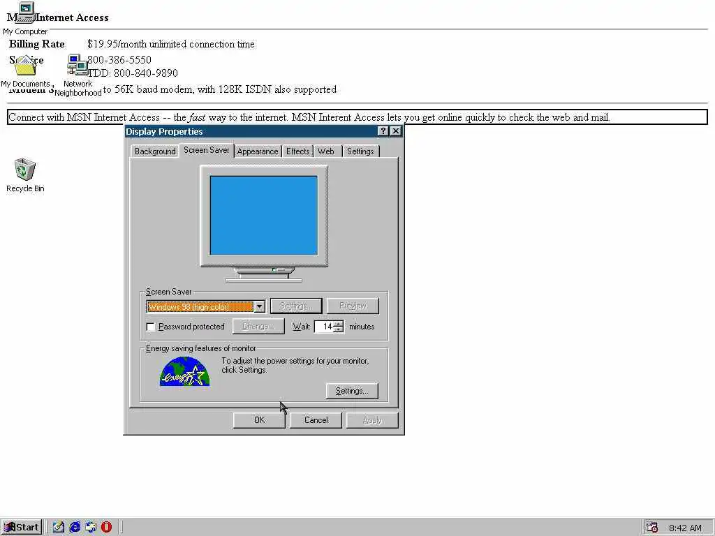
Task: Click the Display Properties title bar
Action: point(251,131)
